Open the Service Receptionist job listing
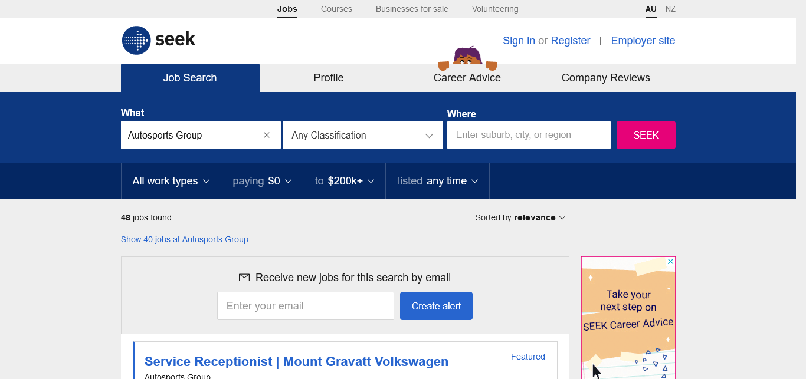The image size is (806, 379). point(296,361)
